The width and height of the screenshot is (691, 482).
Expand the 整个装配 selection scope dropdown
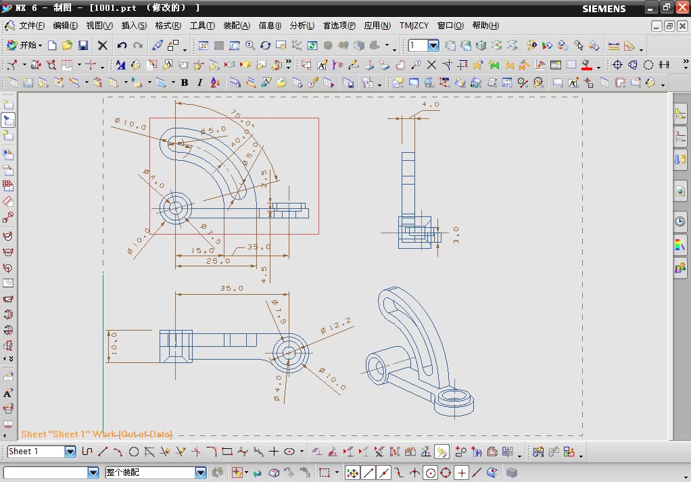(200, 473)
